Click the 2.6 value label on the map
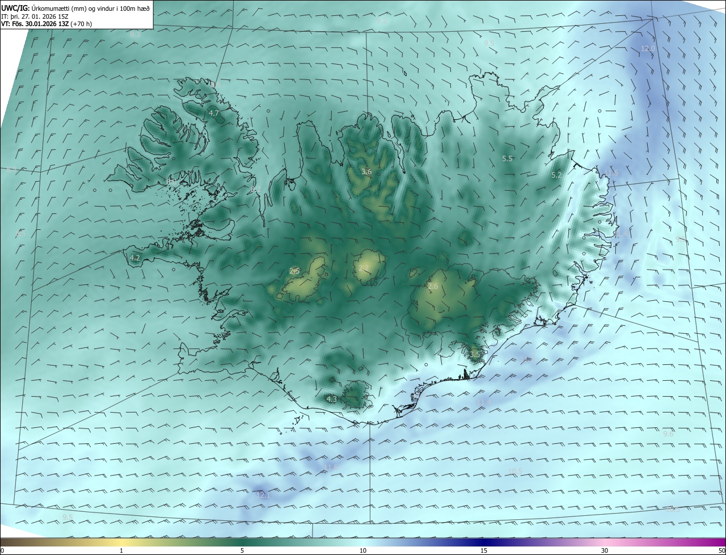This screenshot has height=555, width=726. tap(433, 287)
